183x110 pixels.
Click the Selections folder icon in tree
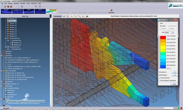pyautogui.click(x=4, y=51)
